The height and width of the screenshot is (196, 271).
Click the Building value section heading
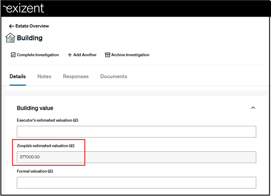(x=35, y=108)
